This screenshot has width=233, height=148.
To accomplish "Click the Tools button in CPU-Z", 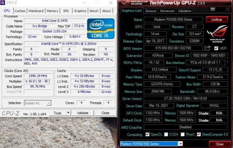I will click(58, 113).
